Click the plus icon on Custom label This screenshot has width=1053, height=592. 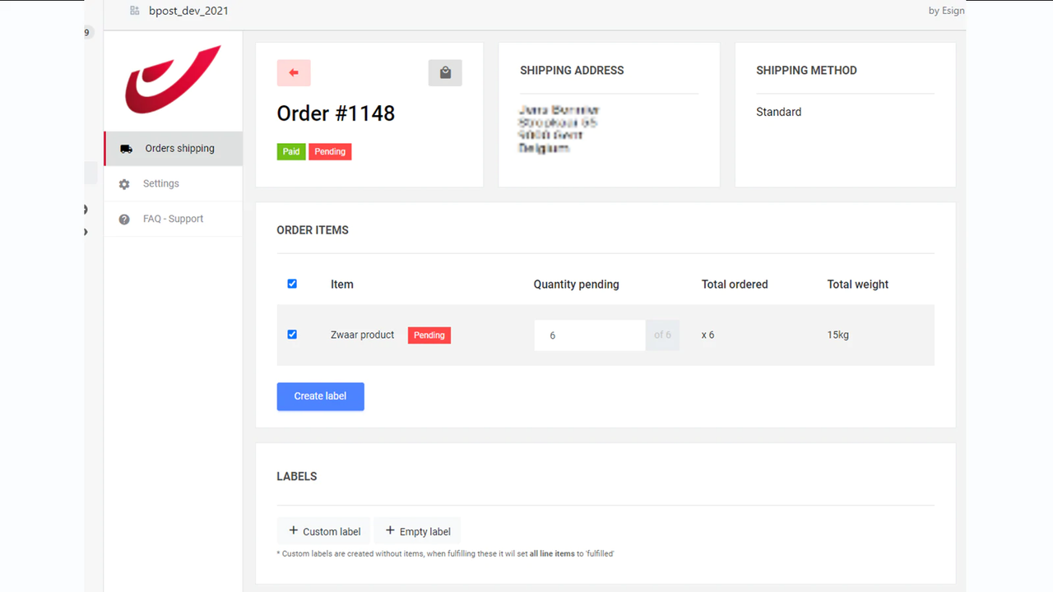(293, 530)
